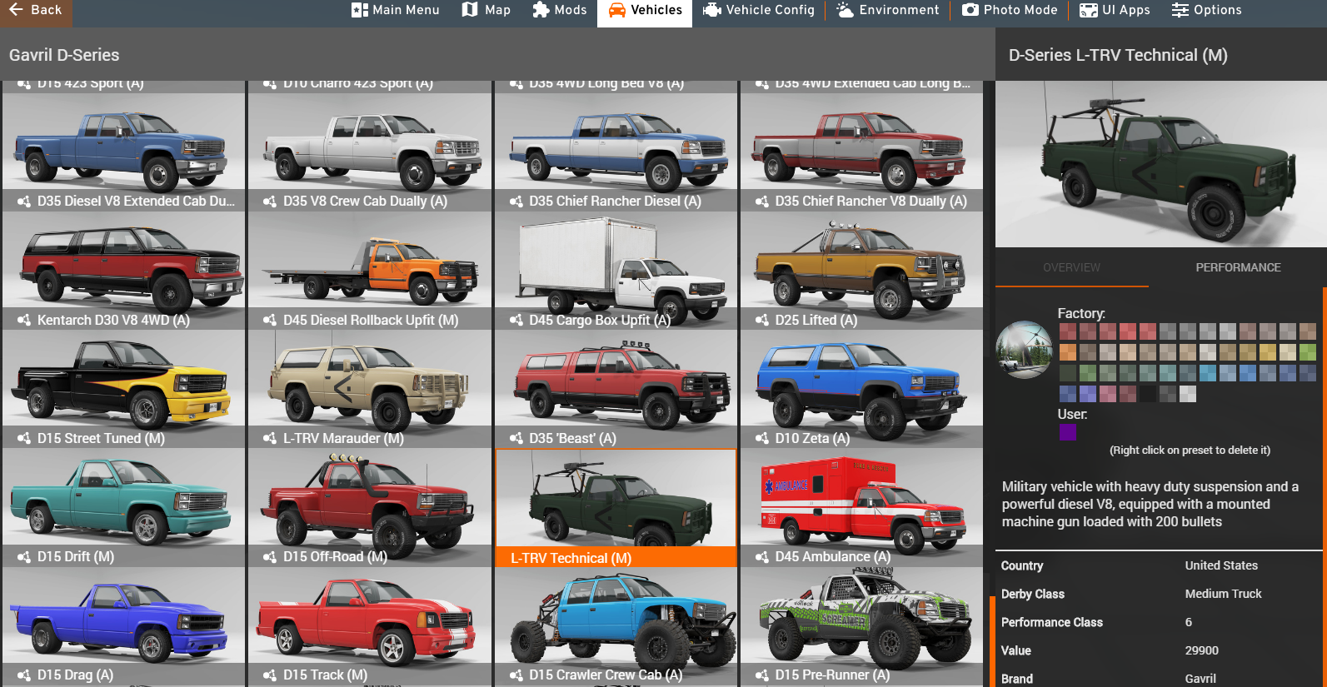The width and height of the screenshot is (1327, 687).
Task: Choose the L-TRV Marauder (M) configuration
Action: [x=370, y=389]
